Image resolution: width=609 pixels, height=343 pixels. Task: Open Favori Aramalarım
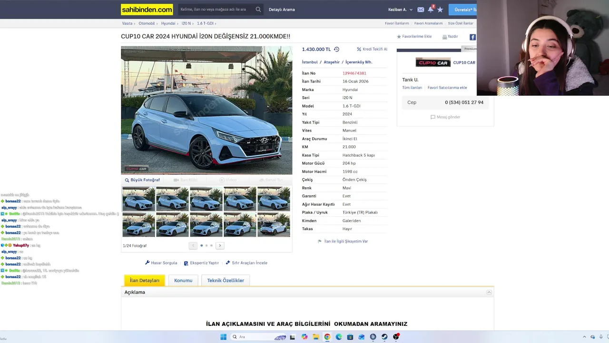point(428,23)
